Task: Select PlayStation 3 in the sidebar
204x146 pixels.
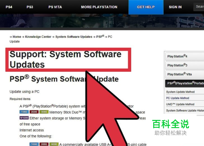Action: (185, 65)
